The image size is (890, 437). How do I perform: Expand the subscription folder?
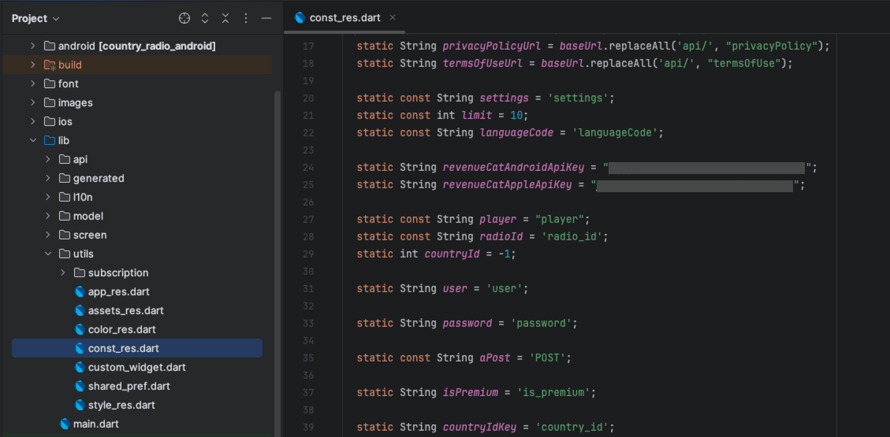click(x=63, y=273)
